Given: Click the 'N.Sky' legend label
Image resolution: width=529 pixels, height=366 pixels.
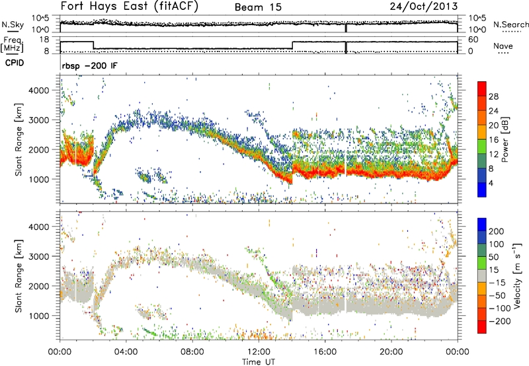Looking at the screenshot, I should (x=13, y=24).
